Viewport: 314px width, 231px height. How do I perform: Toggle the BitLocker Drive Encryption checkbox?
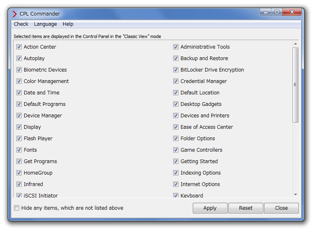(176, 70)
